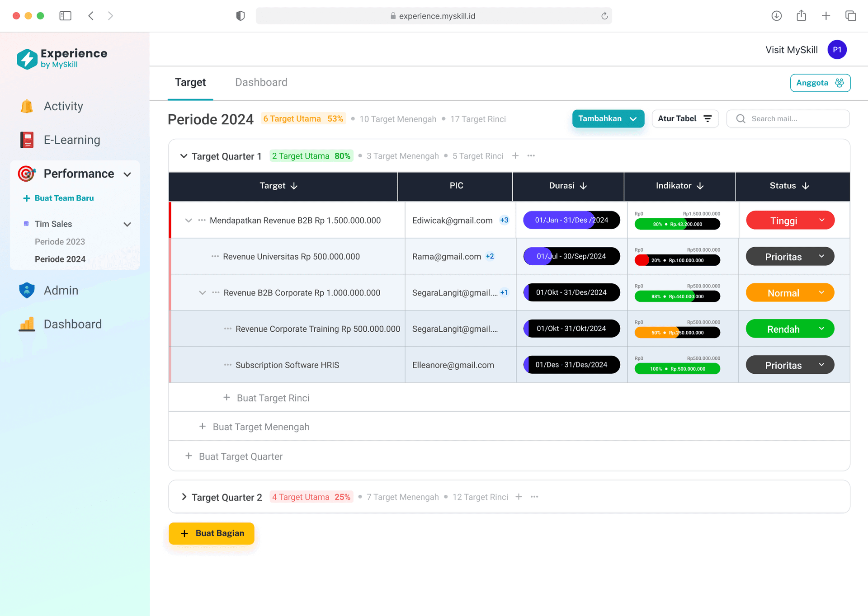Open the E-Learning book icon
The height and width of the screenshot is (616, 868).
click(27, 140)
